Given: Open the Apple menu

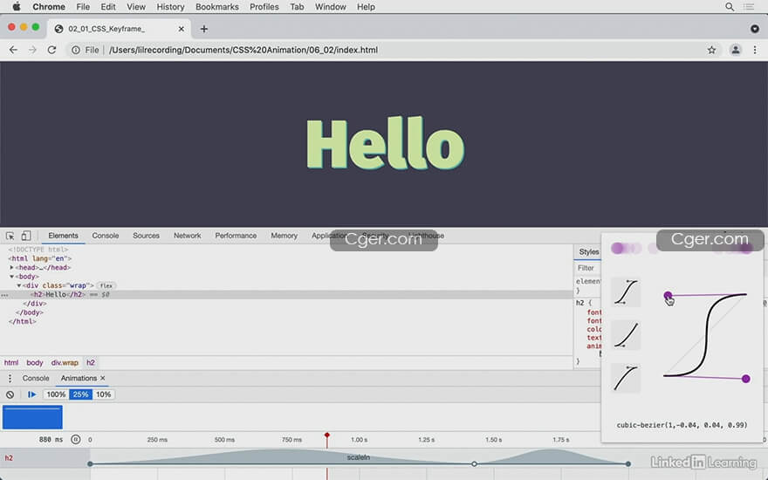Looking at the screenshot, I should [x=17, y=6].
